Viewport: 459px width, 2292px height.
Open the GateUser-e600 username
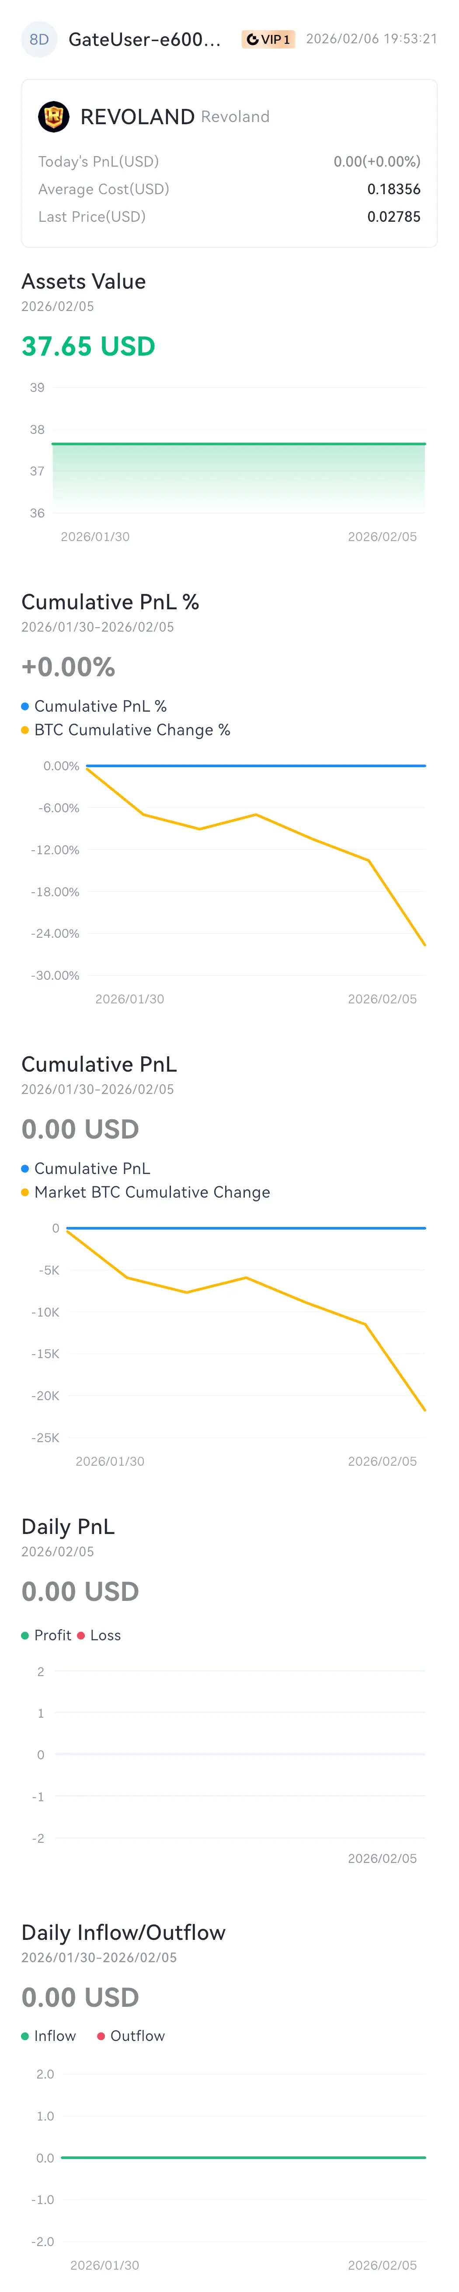click(145, 39)
